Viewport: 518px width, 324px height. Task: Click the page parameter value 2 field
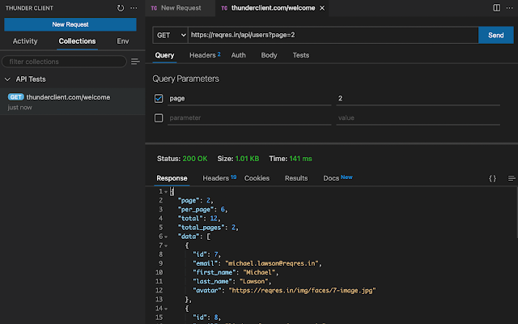(418, 99)
